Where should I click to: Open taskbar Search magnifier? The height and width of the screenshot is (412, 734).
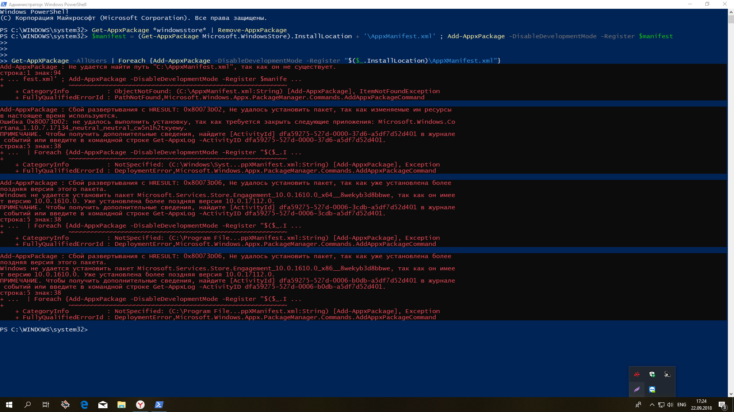[x=28, y=405]
